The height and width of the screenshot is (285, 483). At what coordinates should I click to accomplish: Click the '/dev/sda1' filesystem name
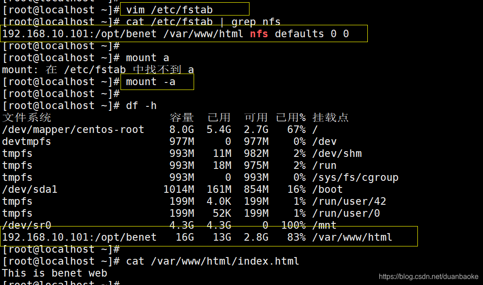[x=30, y=189]
